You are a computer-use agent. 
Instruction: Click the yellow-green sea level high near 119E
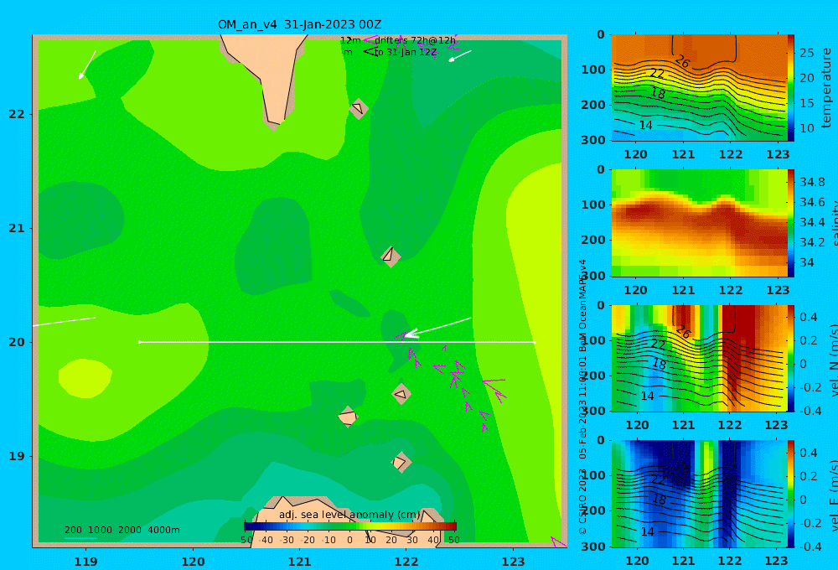[85, 378]
